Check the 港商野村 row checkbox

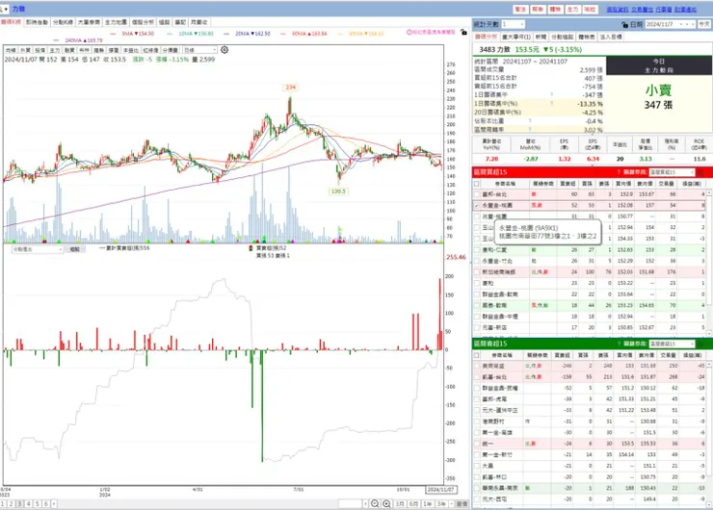click(x=477, y=421)
